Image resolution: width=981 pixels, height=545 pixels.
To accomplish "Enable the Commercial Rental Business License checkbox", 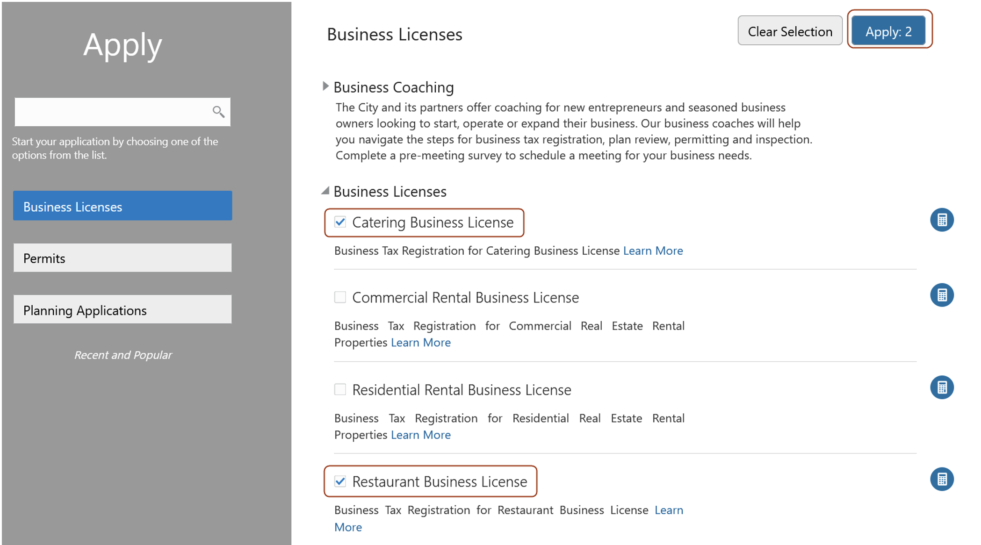I will tap(340, 297).
